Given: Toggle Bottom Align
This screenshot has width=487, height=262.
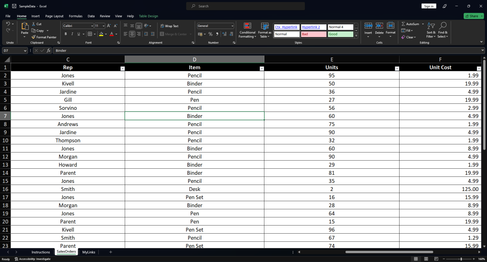Looking at the screenshot, I should (139, 26).
